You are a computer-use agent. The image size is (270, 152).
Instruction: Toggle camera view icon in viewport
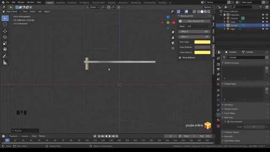tap(173, 43)
